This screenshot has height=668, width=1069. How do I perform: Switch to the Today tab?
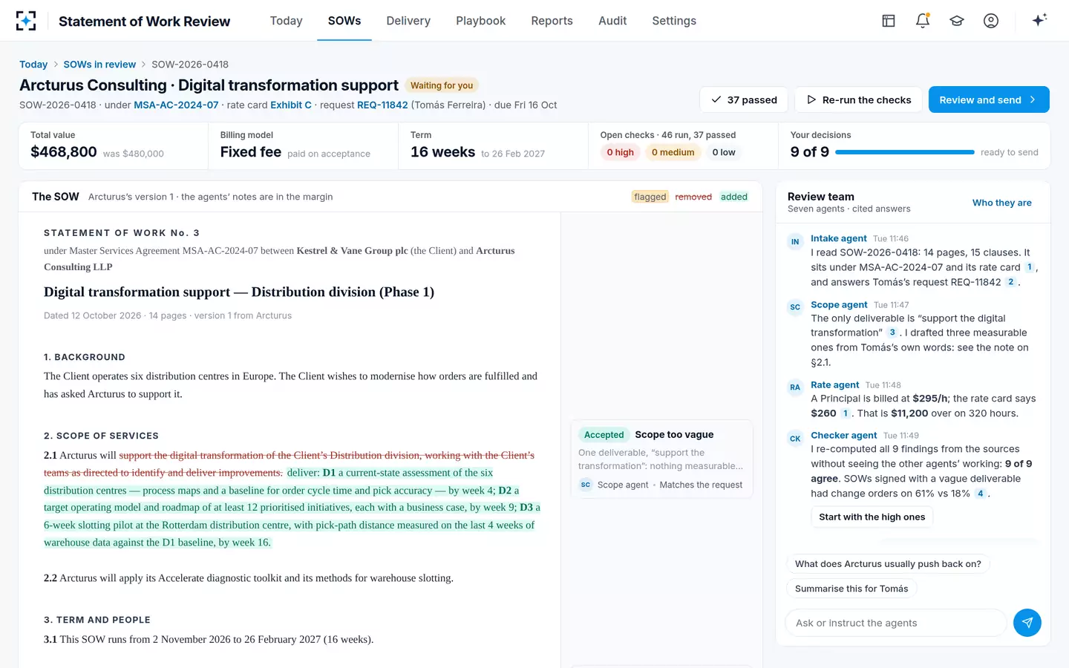click(287, 21)
